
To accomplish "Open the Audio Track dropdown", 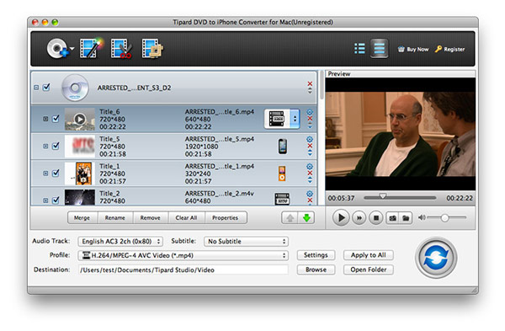I will click(120, 242).
